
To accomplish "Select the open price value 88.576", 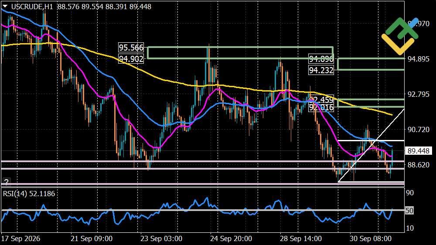I will click(x=68, y=7).
